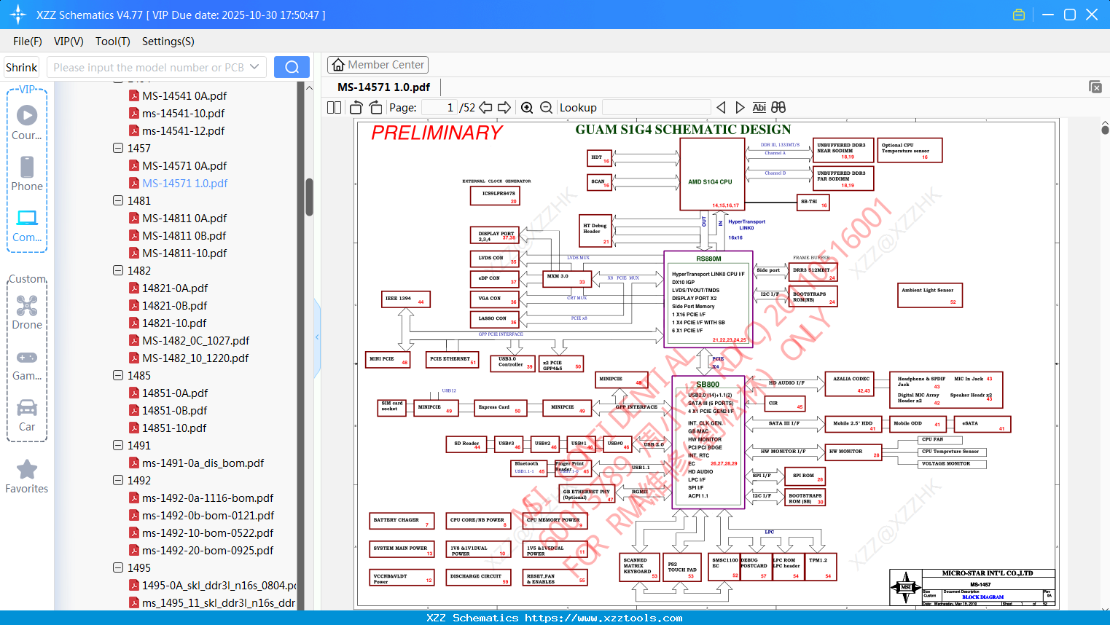Open ms-1491-0a_dis_bom.pdf
Image resolution: width=1110 pixels, height=625 pixels.
coord(203,463)
